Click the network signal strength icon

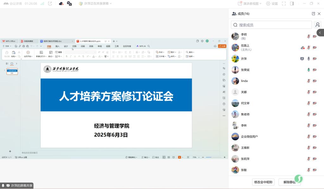click(x=42, y=3)
